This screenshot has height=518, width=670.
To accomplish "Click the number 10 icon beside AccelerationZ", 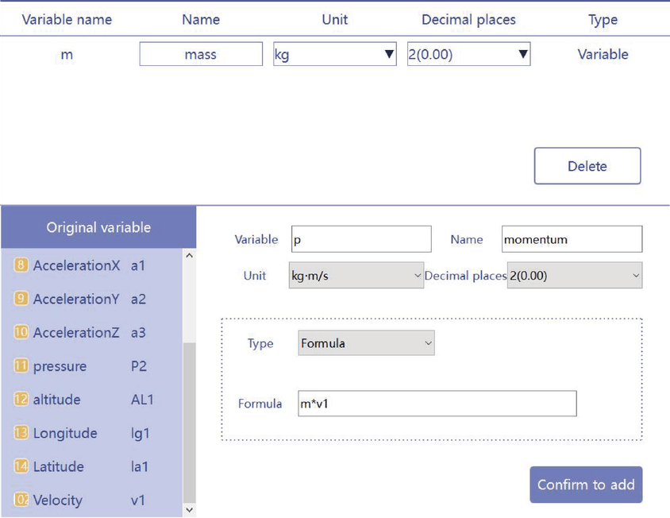I will coord(21,333).
